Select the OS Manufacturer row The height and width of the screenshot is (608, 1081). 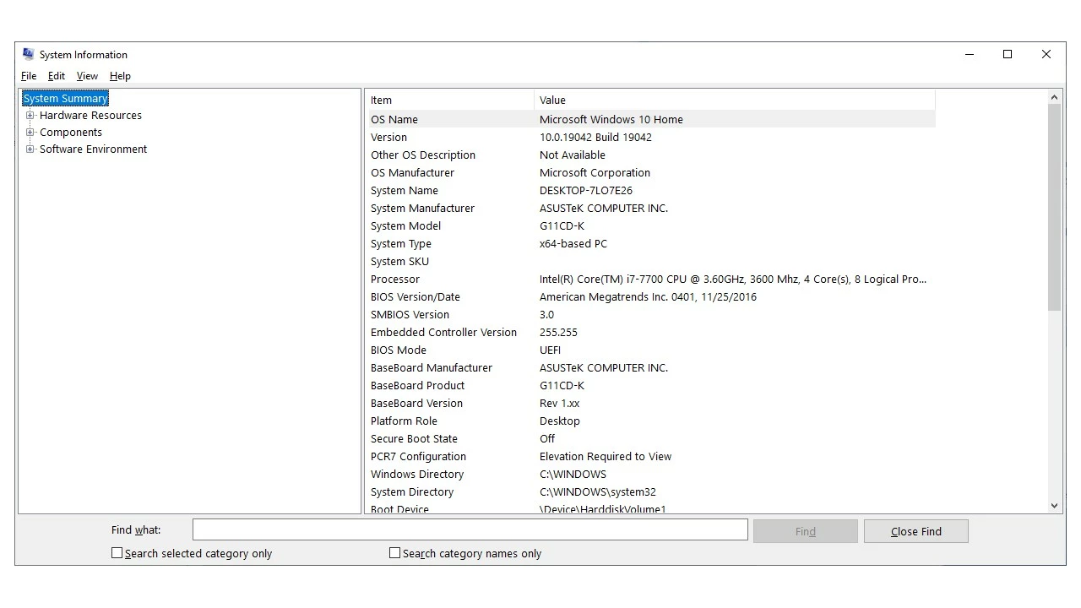(651, 172)
